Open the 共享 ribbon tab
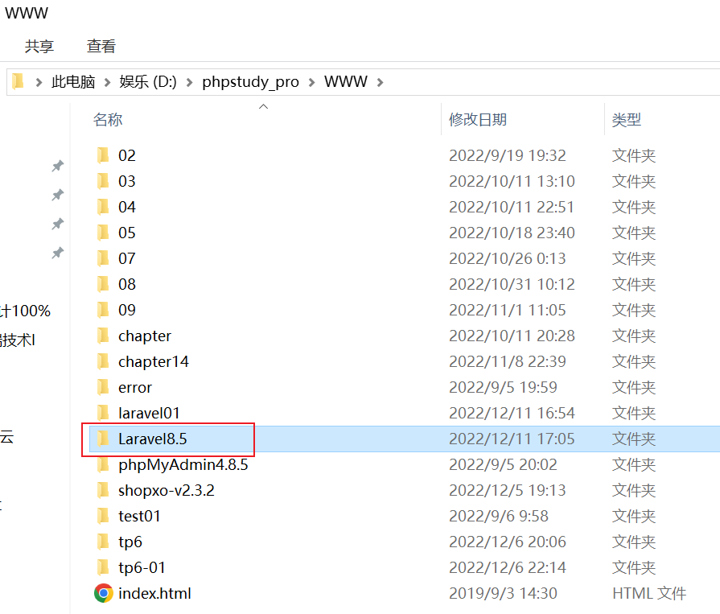The width and height of the screenshot is (720, 614). (39, 46)
